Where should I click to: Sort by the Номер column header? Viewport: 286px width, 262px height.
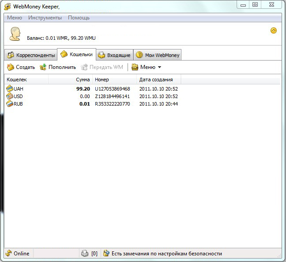point(115,80)
